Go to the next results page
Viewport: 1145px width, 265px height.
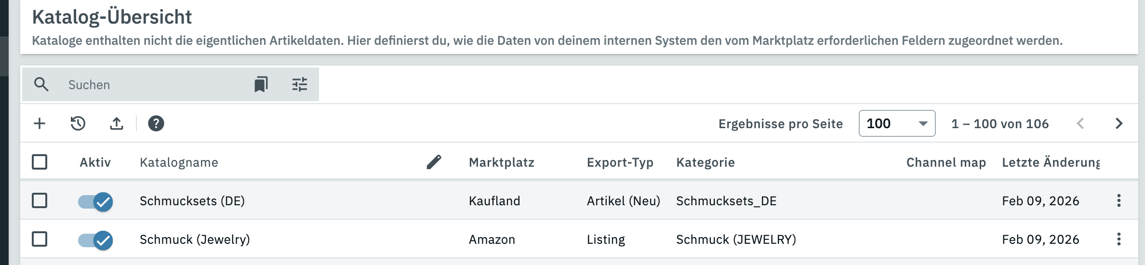pos(1119,124)
